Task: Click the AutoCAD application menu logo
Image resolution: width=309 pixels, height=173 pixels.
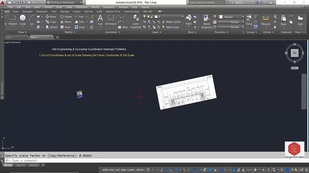Action: [x=2, y=3]
